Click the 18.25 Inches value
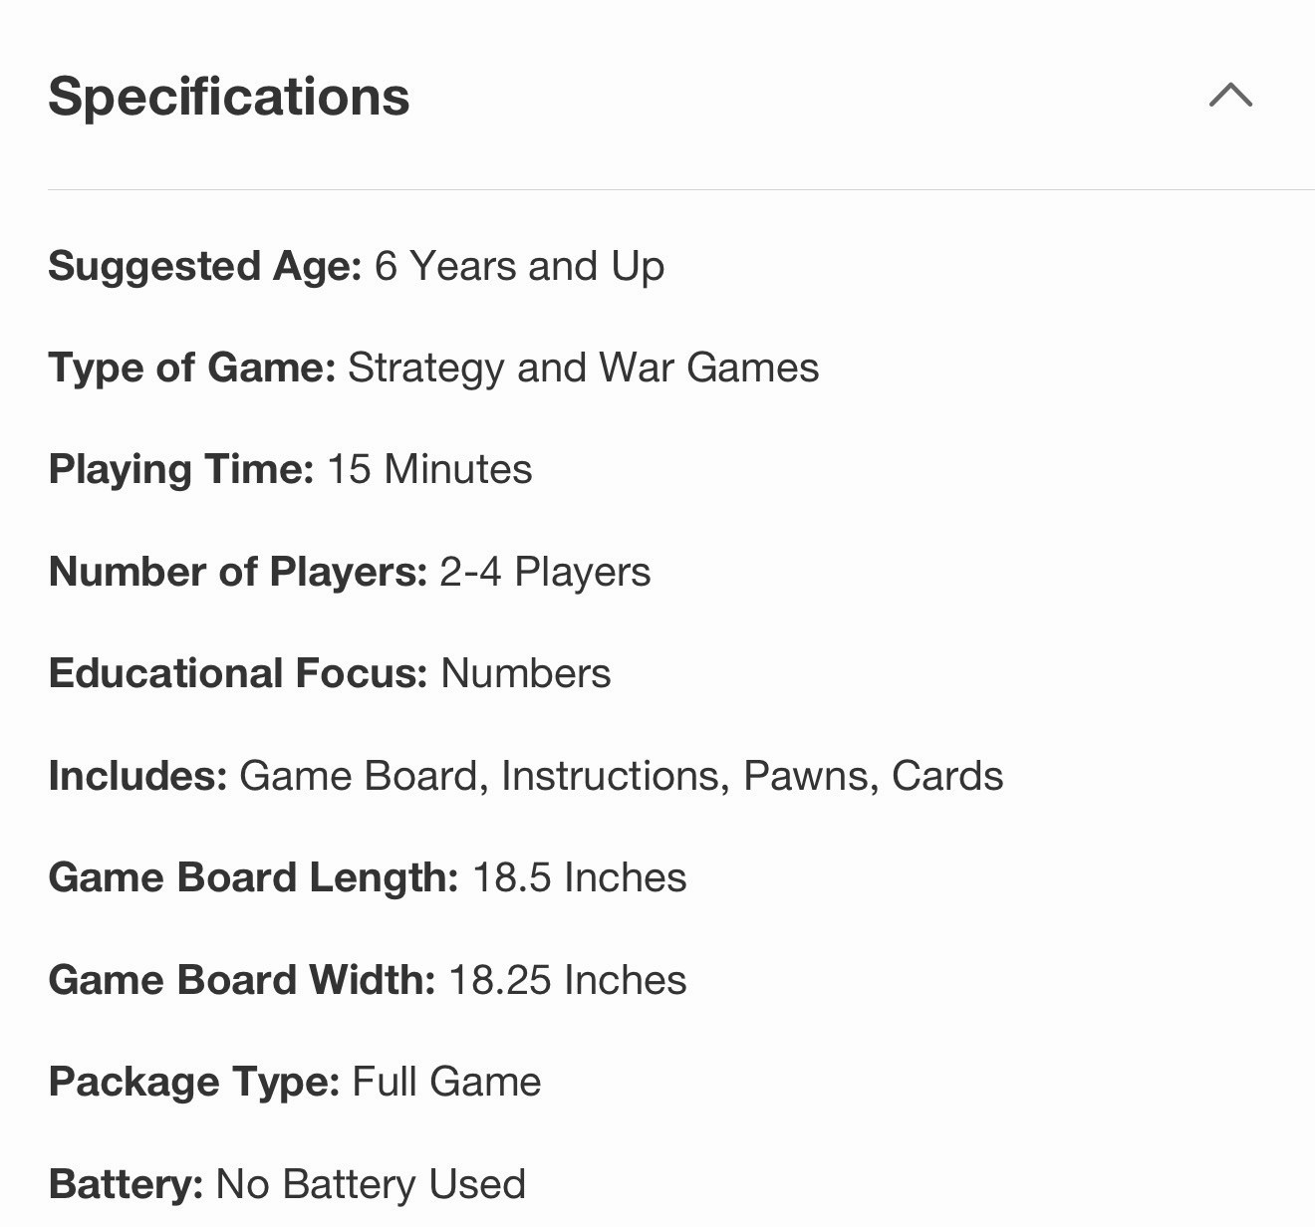This screenshot has width=1315, height=1227. pyautogui.click(x=568, y=981)
